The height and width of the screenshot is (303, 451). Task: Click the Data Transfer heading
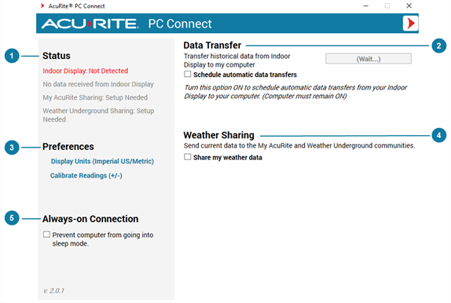(x=212, y=46)
